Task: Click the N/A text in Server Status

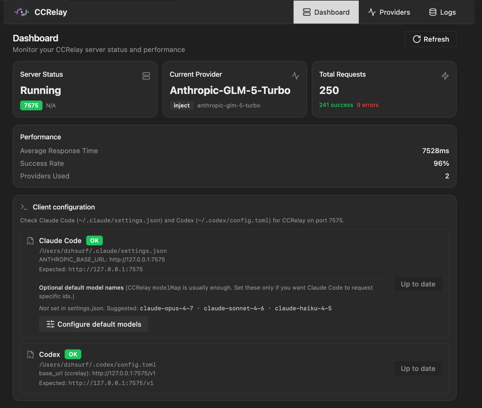Action: [x=51, y=105]
